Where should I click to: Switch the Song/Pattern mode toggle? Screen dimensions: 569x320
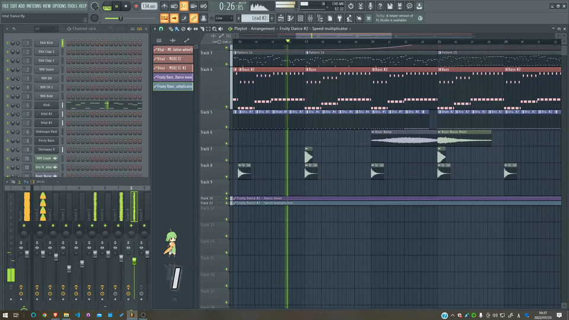[x=107, y=7]
